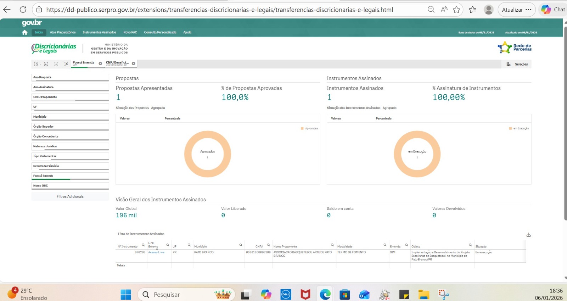Switch to Instrumentos Assinados menu
Image resolution: width=567 pixels, height=301 pixels.
[x=99, y=32]
